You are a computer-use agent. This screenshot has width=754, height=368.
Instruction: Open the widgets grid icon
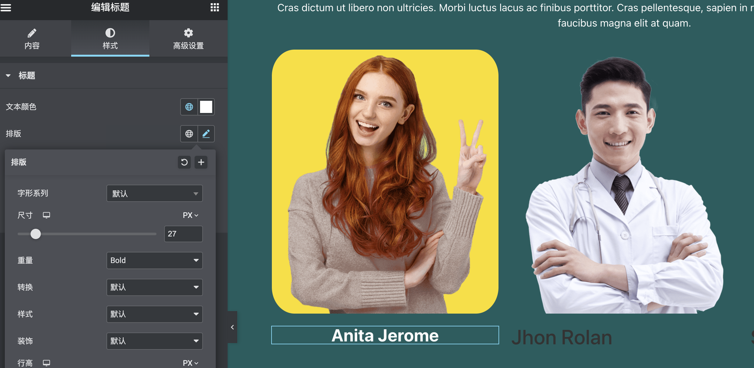point(215,7)
